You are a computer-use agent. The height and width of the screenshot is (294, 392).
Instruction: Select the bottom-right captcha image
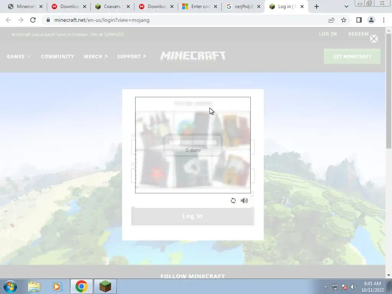[231, 168]
